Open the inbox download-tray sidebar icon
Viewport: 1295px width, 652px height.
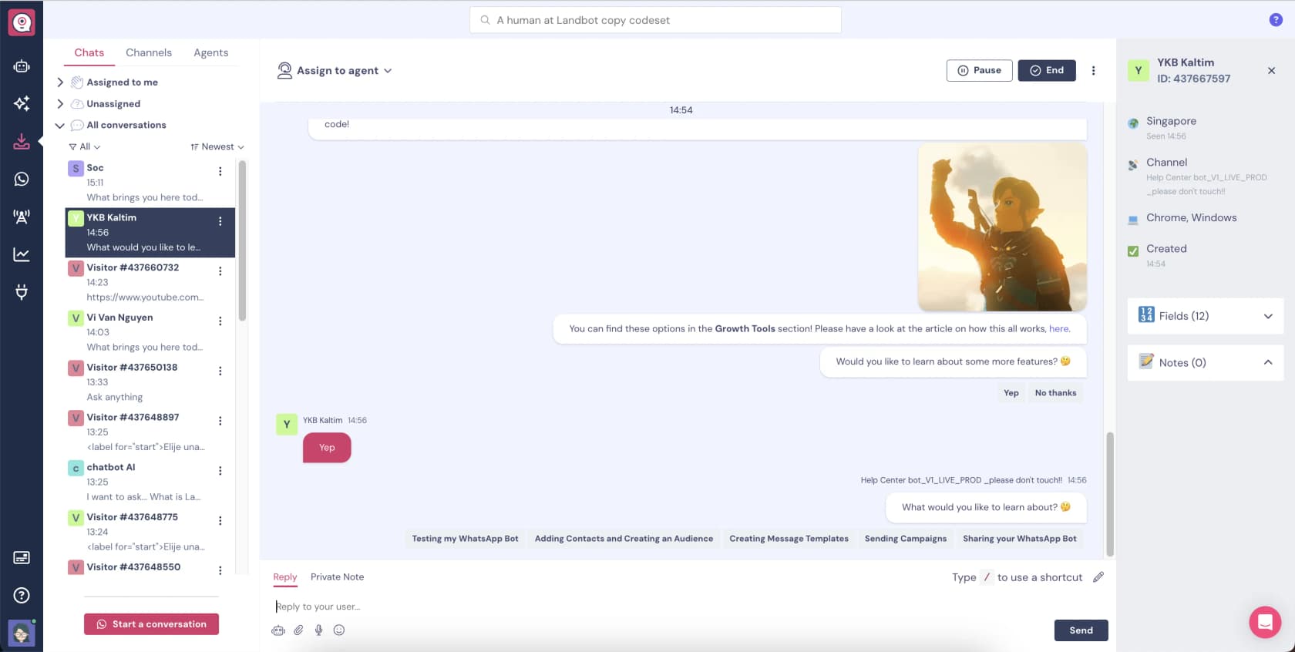point(22,141)
